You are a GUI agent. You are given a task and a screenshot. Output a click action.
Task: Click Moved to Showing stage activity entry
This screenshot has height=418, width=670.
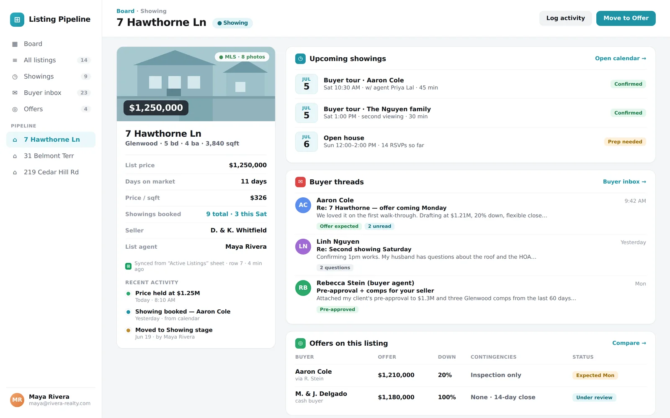coord(196,333)
